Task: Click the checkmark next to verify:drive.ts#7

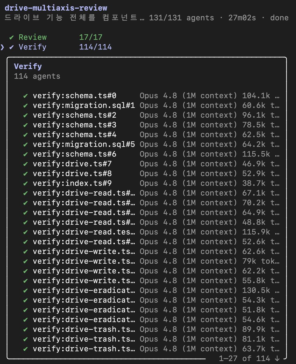Action: pyautogui.click(x=26, y=164)
